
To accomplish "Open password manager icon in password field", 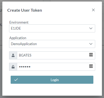I will point(91,66).
